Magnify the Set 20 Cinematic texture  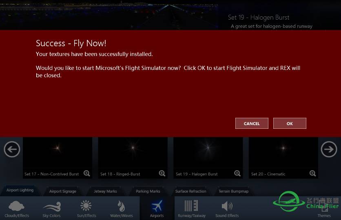312,173
